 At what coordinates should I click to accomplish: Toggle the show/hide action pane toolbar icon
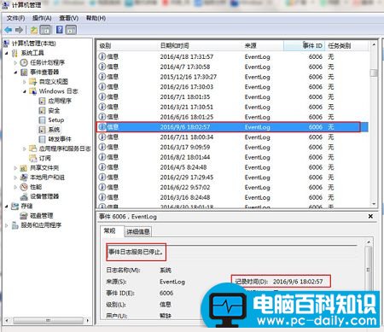71,30
